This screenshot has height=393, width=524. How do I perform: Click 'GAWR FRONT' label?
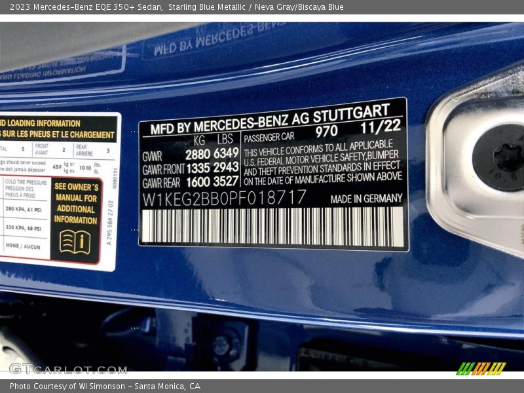tap(163, 170)
